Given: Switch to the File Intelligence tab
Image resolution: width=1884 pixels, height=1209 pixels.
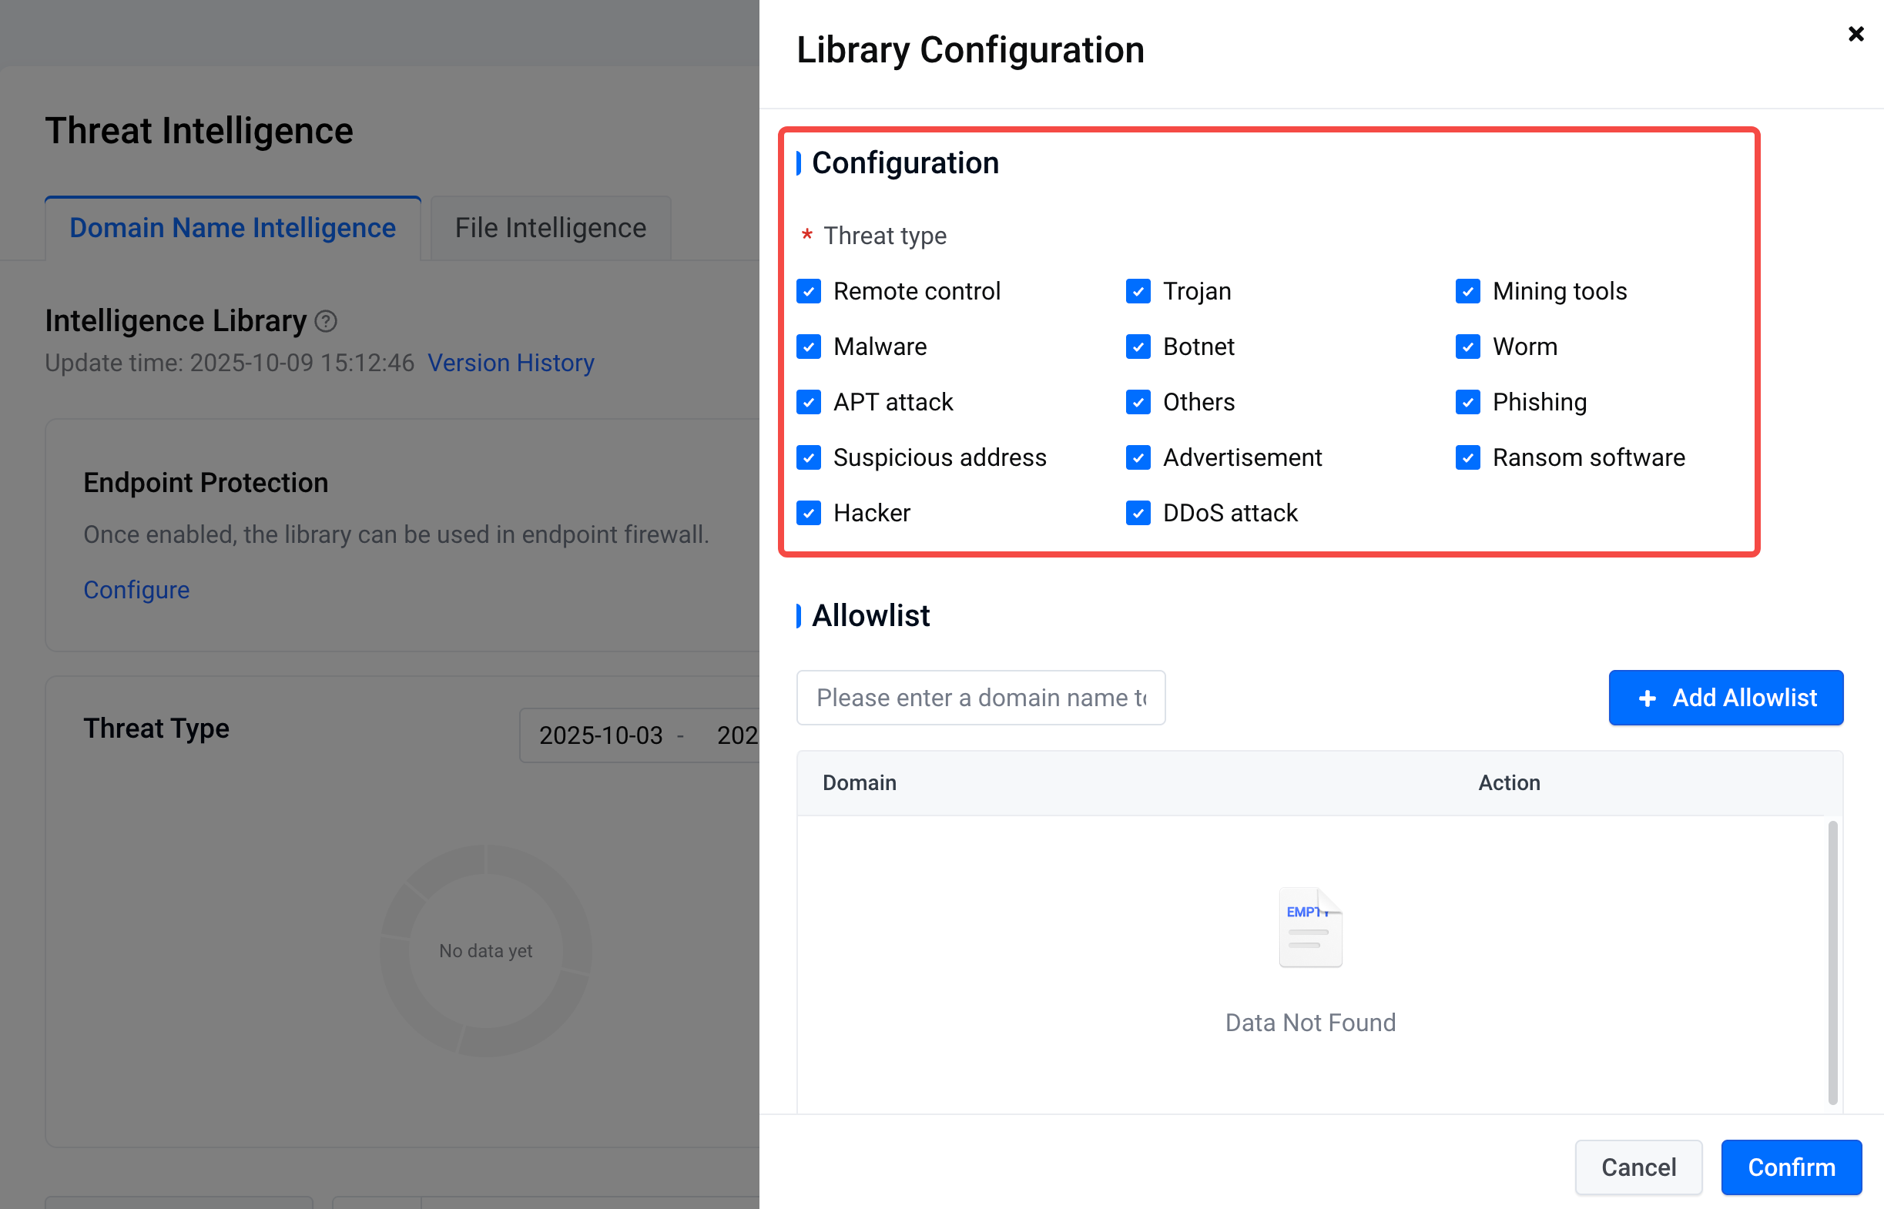Looking at the screenshot, I should 550,228.
